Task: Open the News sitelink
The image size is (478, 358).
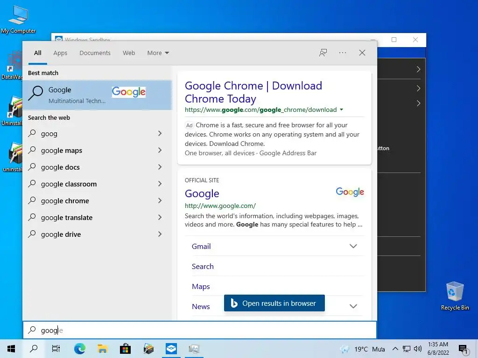Action: 201,307
